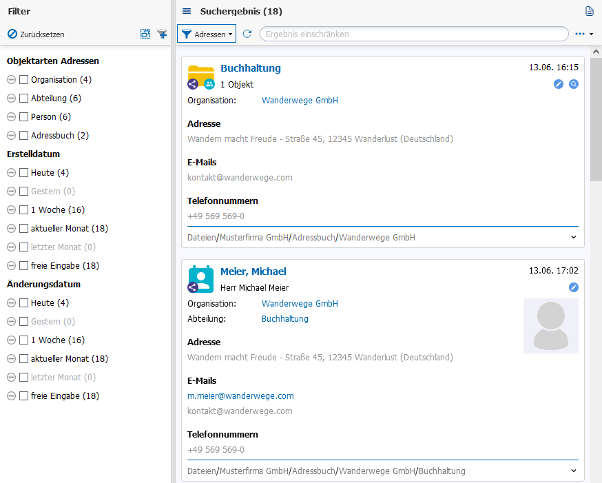Click the magnifier icon on Buchhaltung card
This screenshot has width=602, height=483.
click(573, 84)
